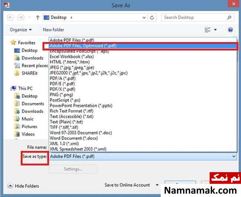Open the SHAREit folder
241x197 pixels.
[x=29, y=73]
